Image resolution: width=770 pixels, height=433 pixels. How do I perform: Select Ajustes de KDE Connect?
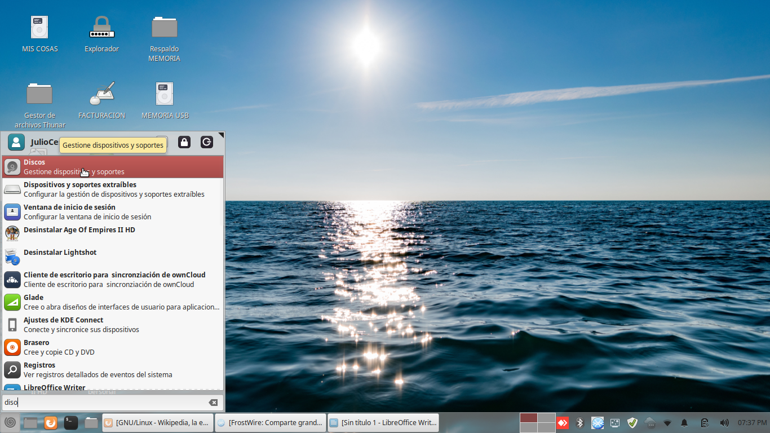pos(113,325)
